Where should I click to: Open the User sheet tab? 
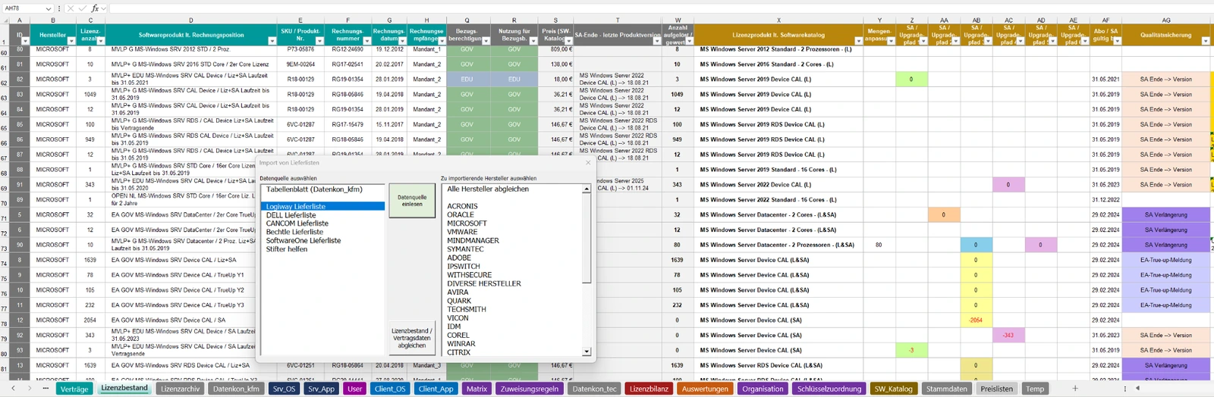(x=354, y=389)
